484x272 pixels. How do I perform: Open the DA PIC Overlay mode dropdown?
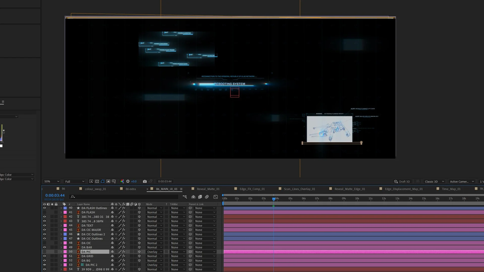155,252
